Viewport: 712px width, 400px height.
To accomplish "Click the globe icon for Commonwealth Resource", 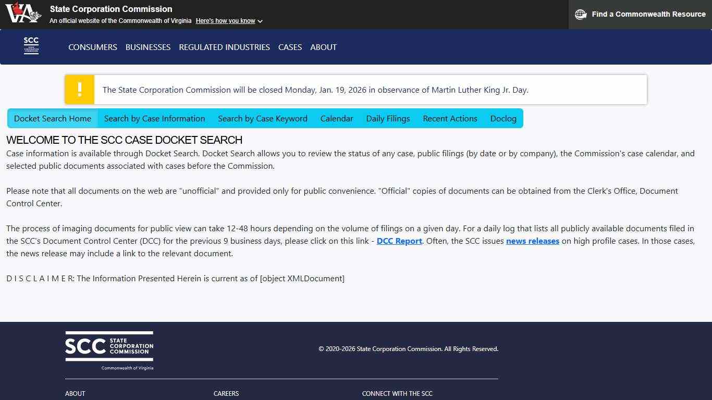I will click(x=580, y=14).
